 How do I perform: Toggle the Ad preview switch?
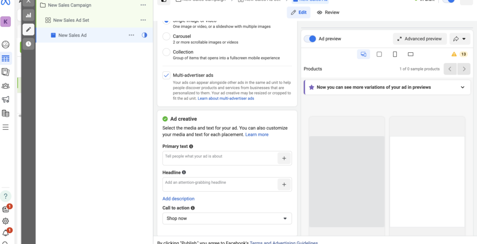(x=310, y=39)
